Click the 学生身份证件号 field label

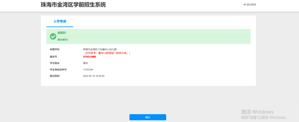[x=58, y=70]
